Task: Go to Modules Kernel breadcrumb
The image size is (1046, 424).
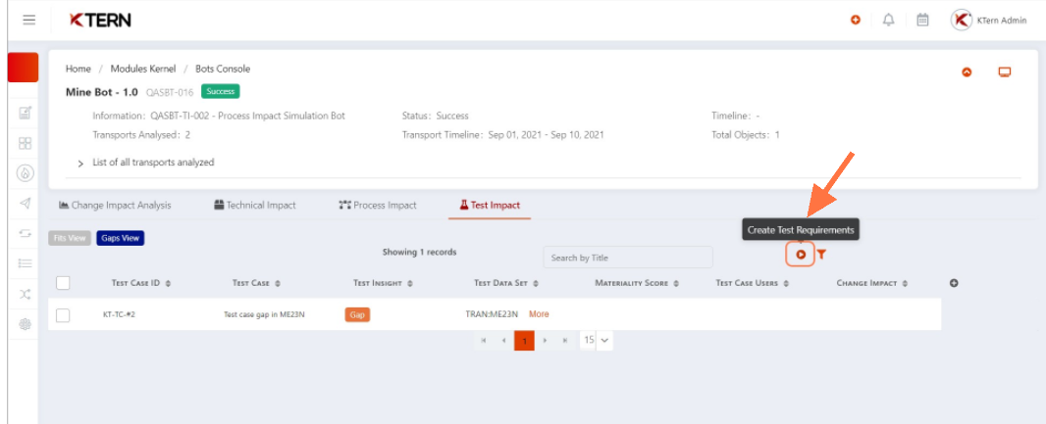Action: 143,69
